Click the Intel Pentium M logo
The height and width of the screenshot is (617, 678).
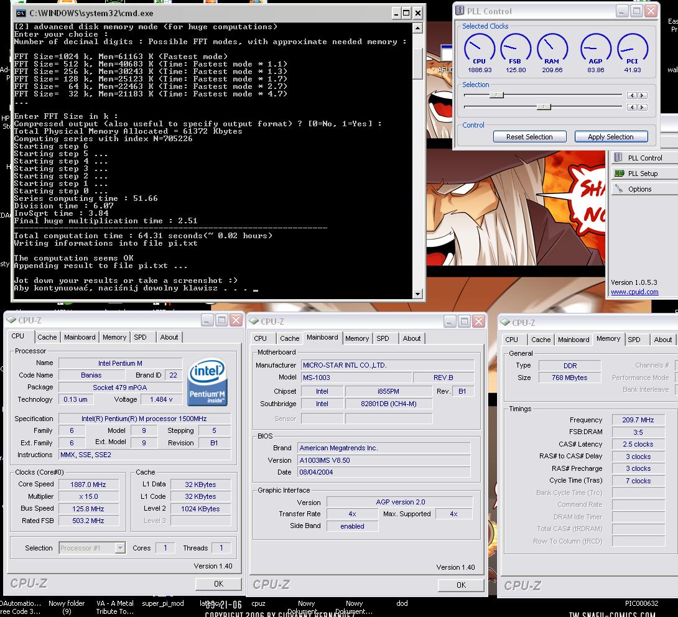click(208, 382)
